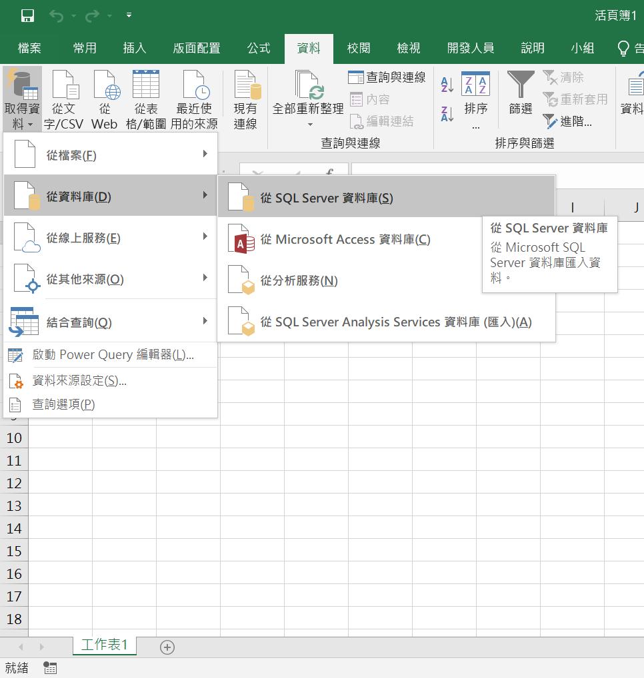Click the 編輯連結 button
The image size is (644, 678).
point(381,121)
